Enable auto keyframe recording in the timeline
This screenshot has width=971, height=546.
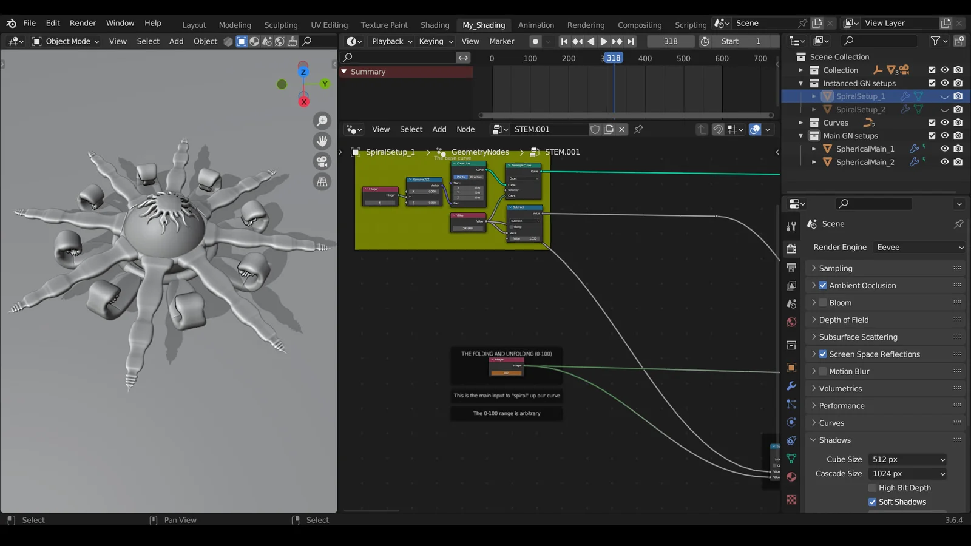(536, 41)
